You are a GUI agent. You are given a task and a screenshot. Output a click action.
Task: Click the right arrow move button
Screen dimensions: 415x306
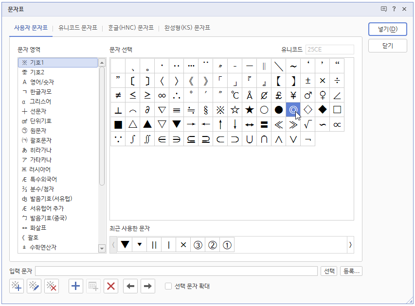[x=148, y=286]
